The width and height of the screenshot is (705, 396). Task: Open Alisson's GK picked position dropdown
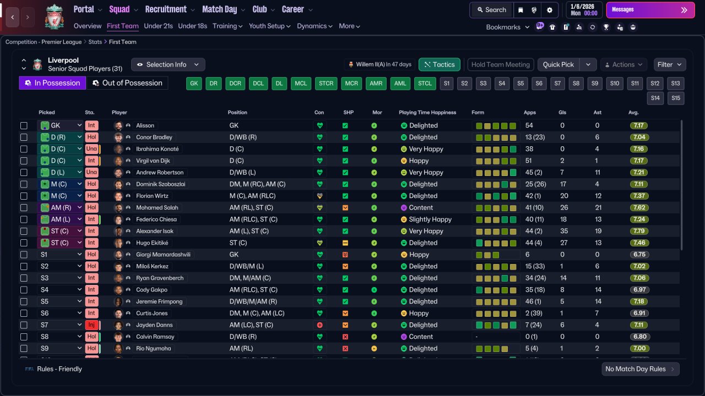click(60, 125)
